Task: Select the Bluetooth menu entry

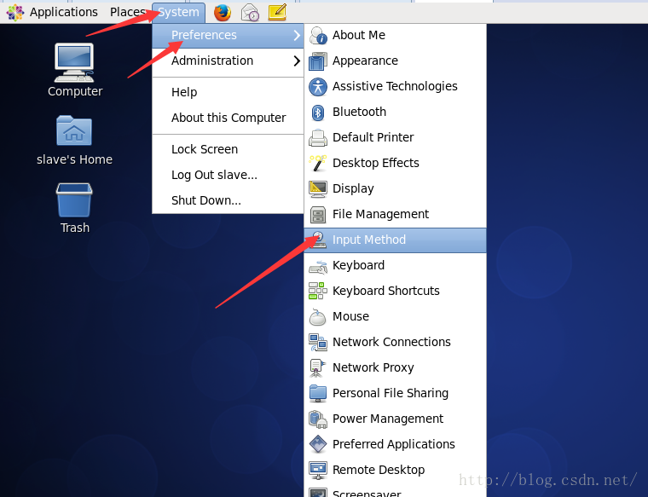Action: [x=395, y=113]
